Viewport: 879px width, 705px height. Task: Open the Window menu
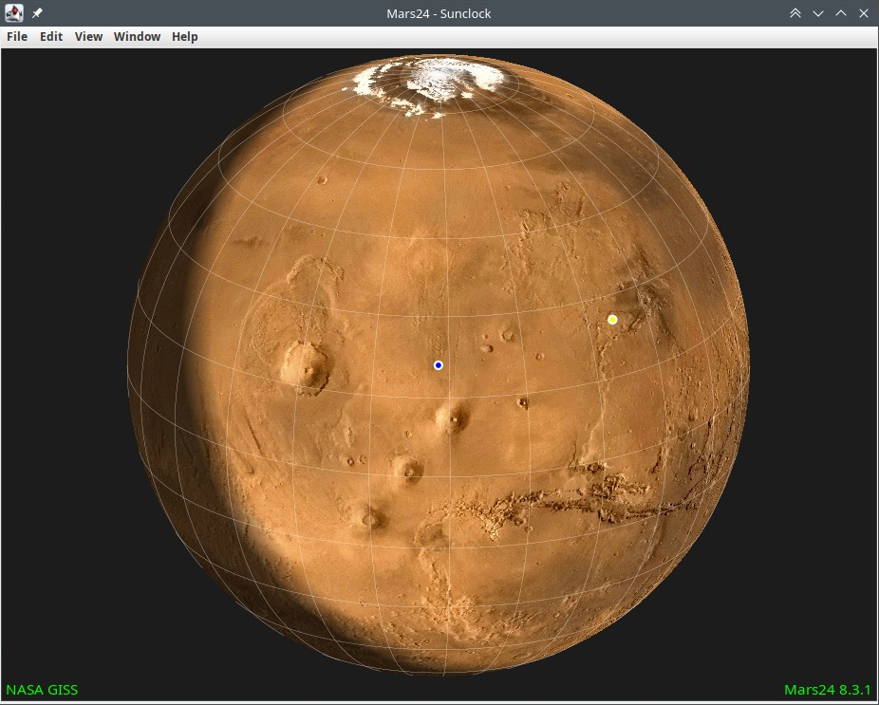tap(137, 36)
